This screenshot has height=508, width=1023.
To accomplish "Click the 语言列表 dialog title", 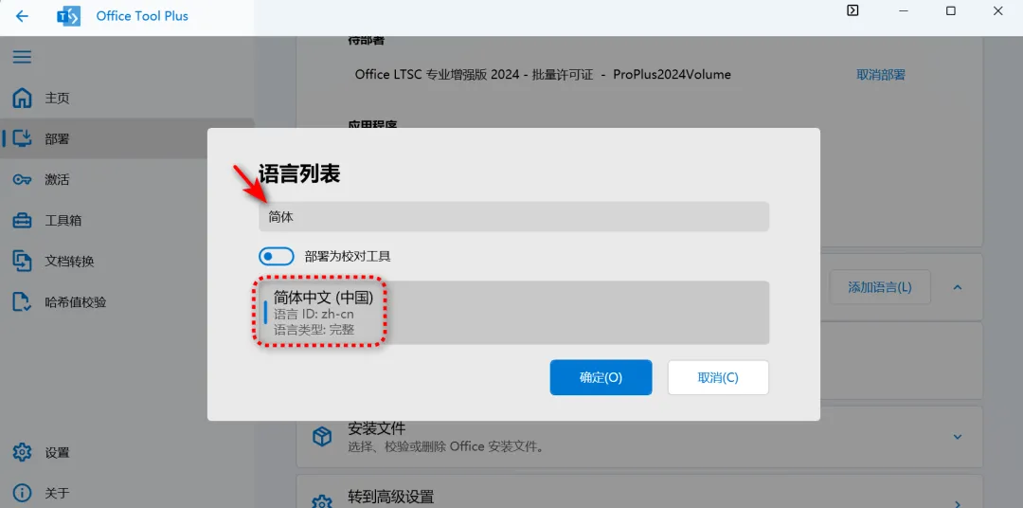I will 299,173.
